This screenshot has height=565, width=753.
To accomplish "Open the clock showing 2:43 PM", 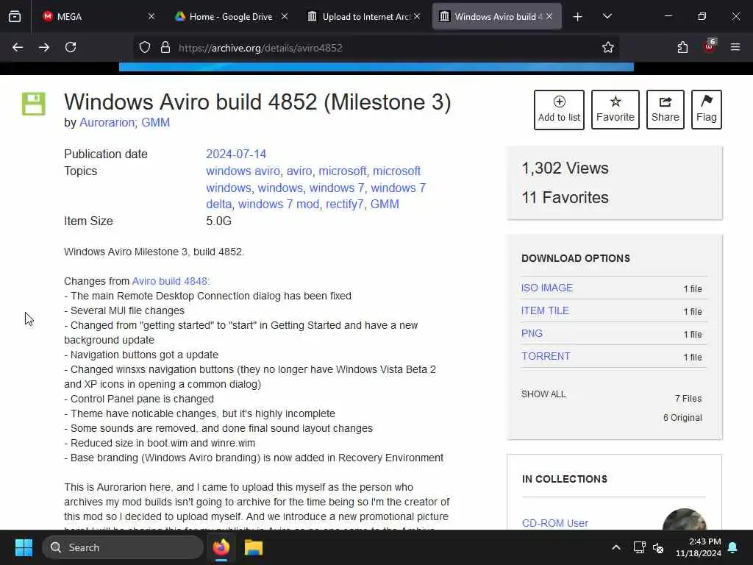I will (x=699, y=547).
